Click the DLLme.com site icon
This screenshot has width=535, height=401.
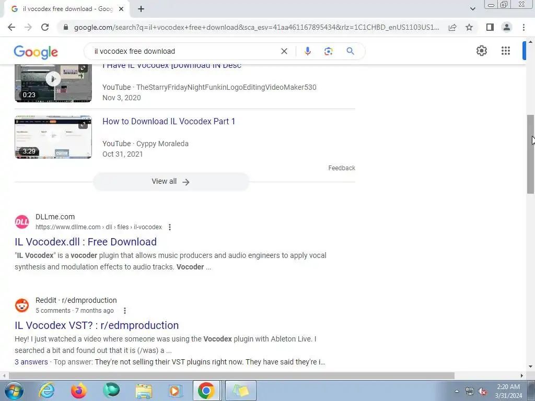point(22,222)
